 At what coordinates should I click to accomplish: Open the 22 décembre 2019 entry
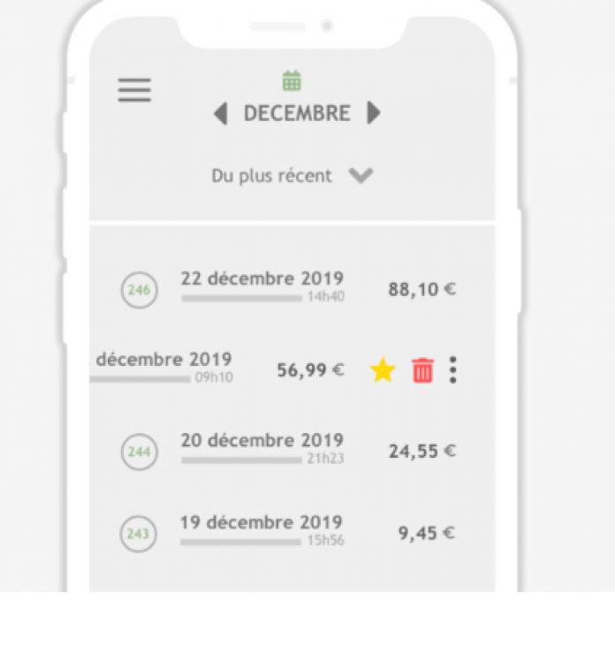click(x=262, y=279)
